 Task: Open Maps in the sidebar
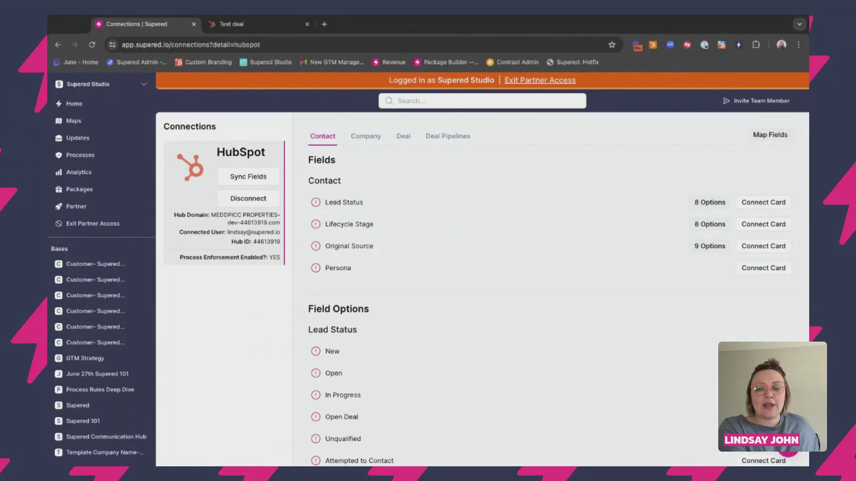[68, 121]
